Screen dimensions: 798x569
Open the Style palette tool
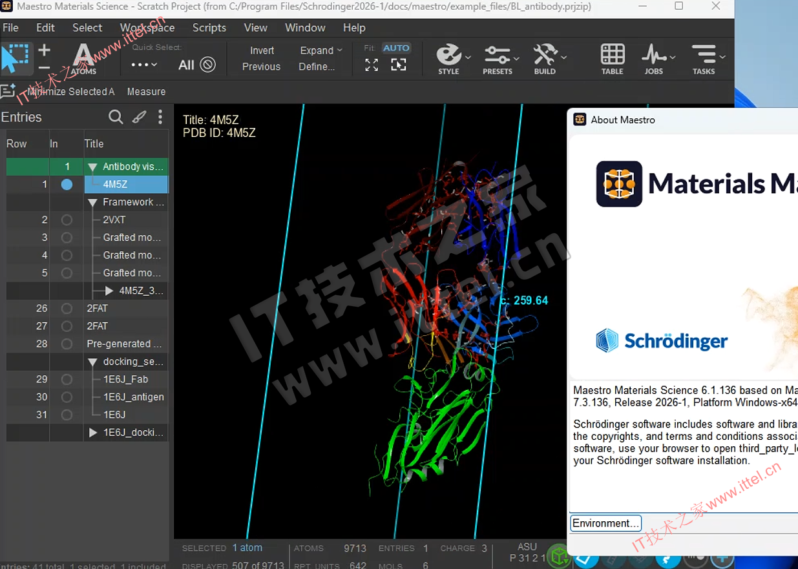[x=449, y=59]
